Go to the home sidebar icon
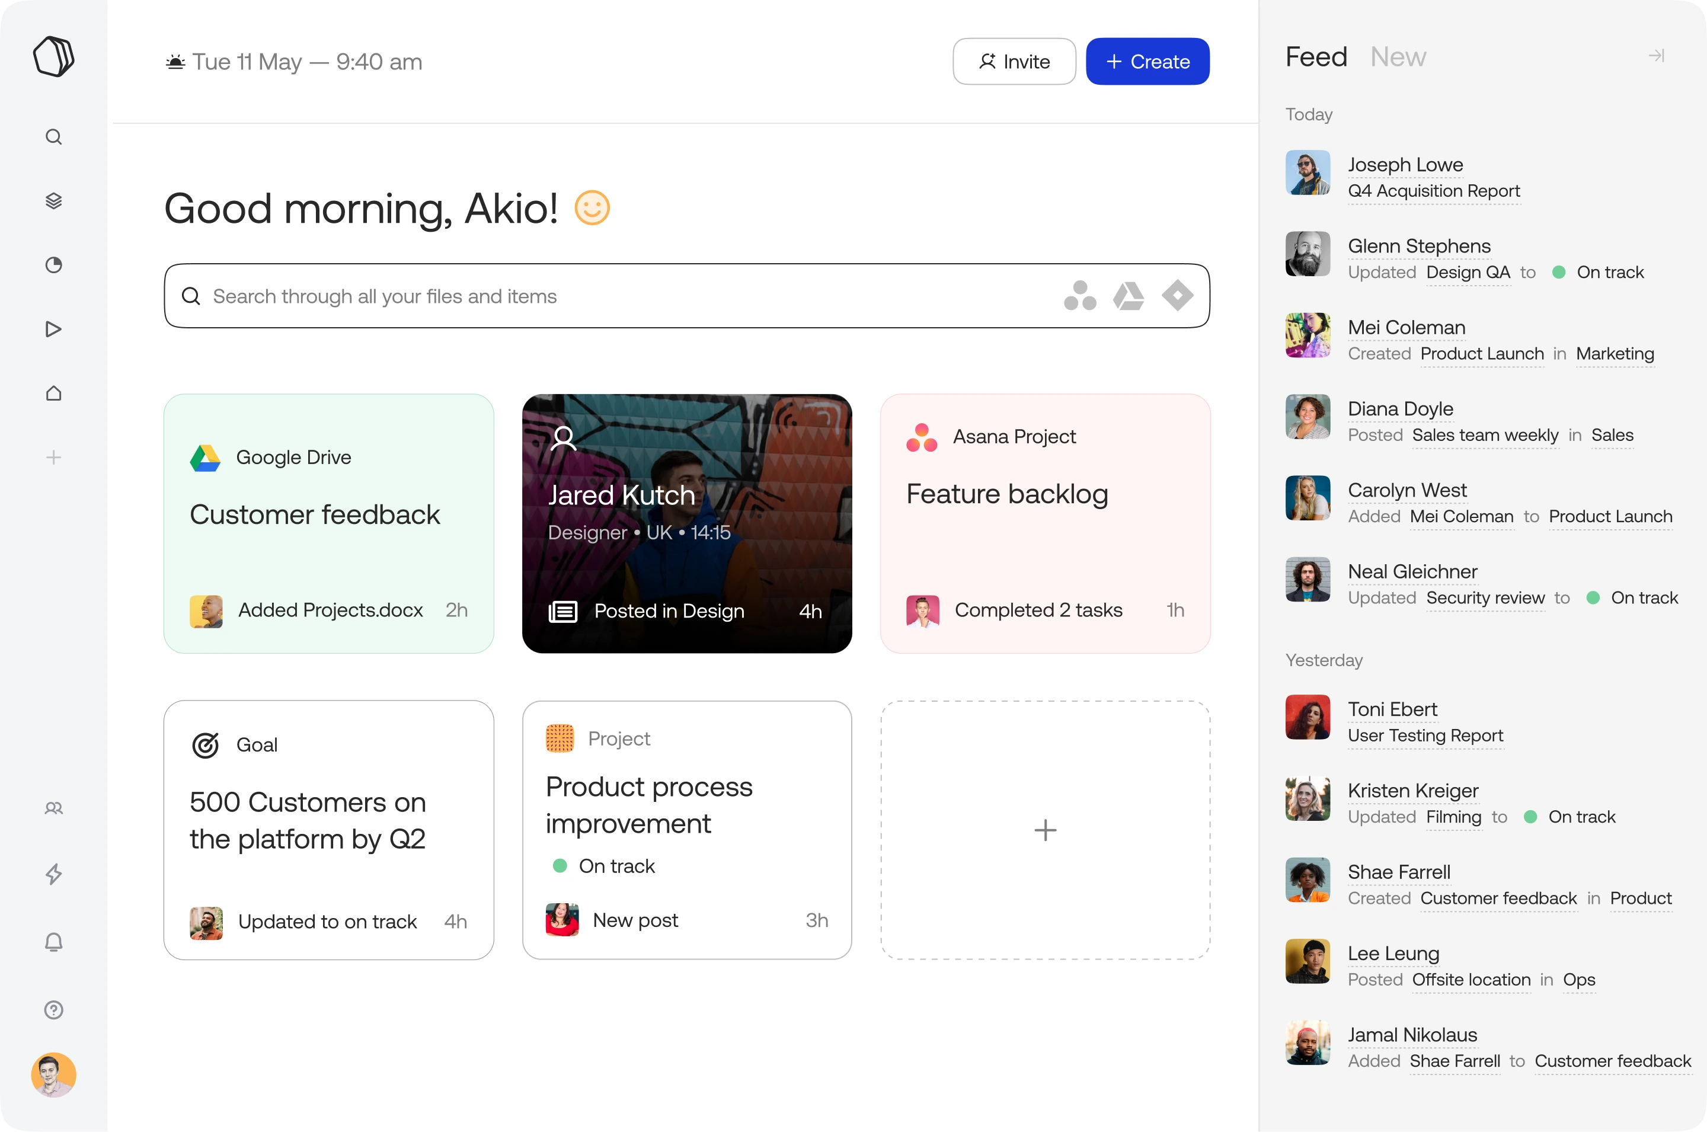Screen dimensions: 1707x1132 [x=53, y=394]
